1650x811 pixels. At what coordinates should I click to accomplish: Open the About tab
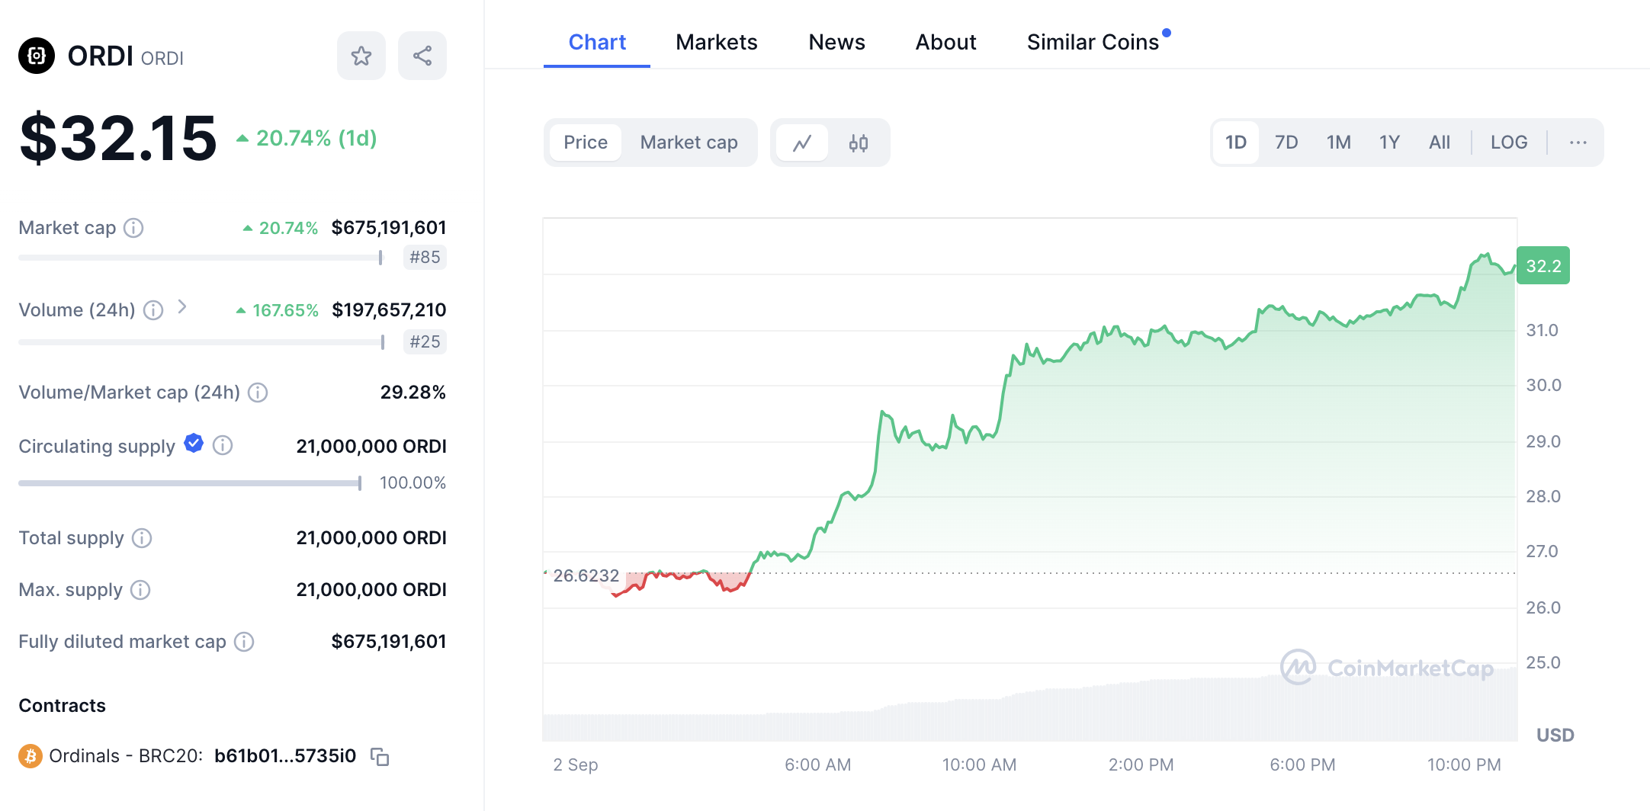click(945, 42)
